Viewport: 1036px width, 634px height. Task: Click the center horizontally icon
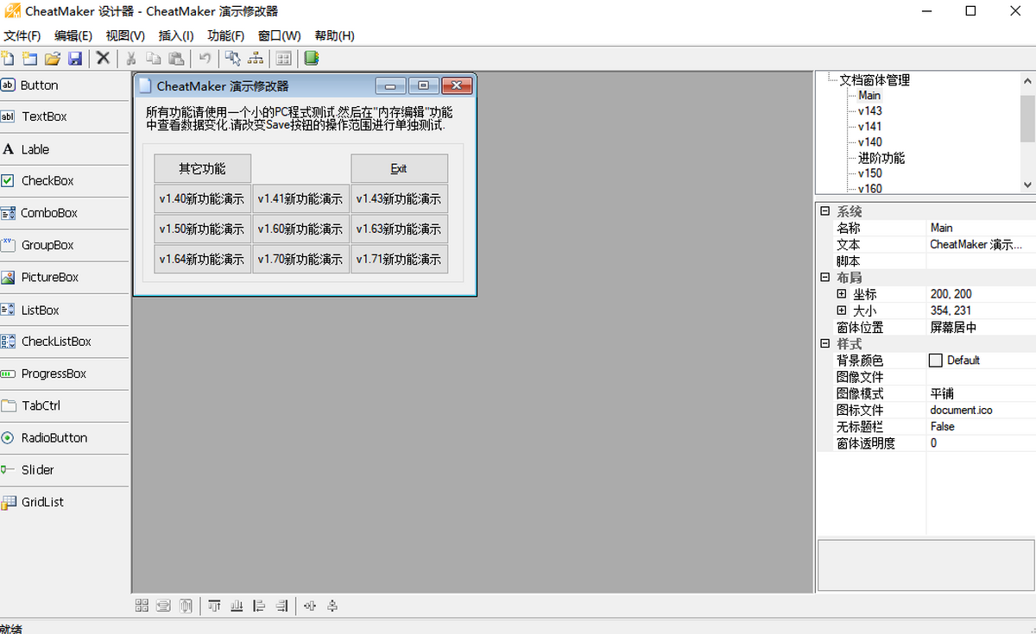(x=310, y=606)
